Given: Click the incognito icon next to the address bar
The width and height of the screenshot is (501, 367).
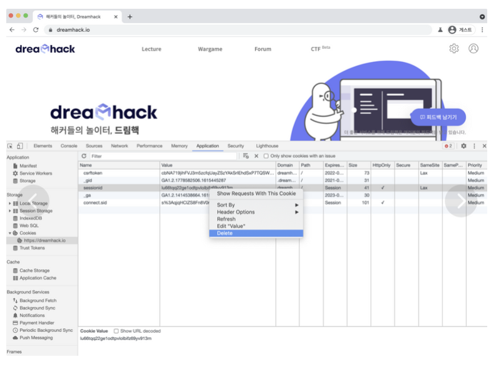Looking at the screenshot, I should [x=440, y=29].
